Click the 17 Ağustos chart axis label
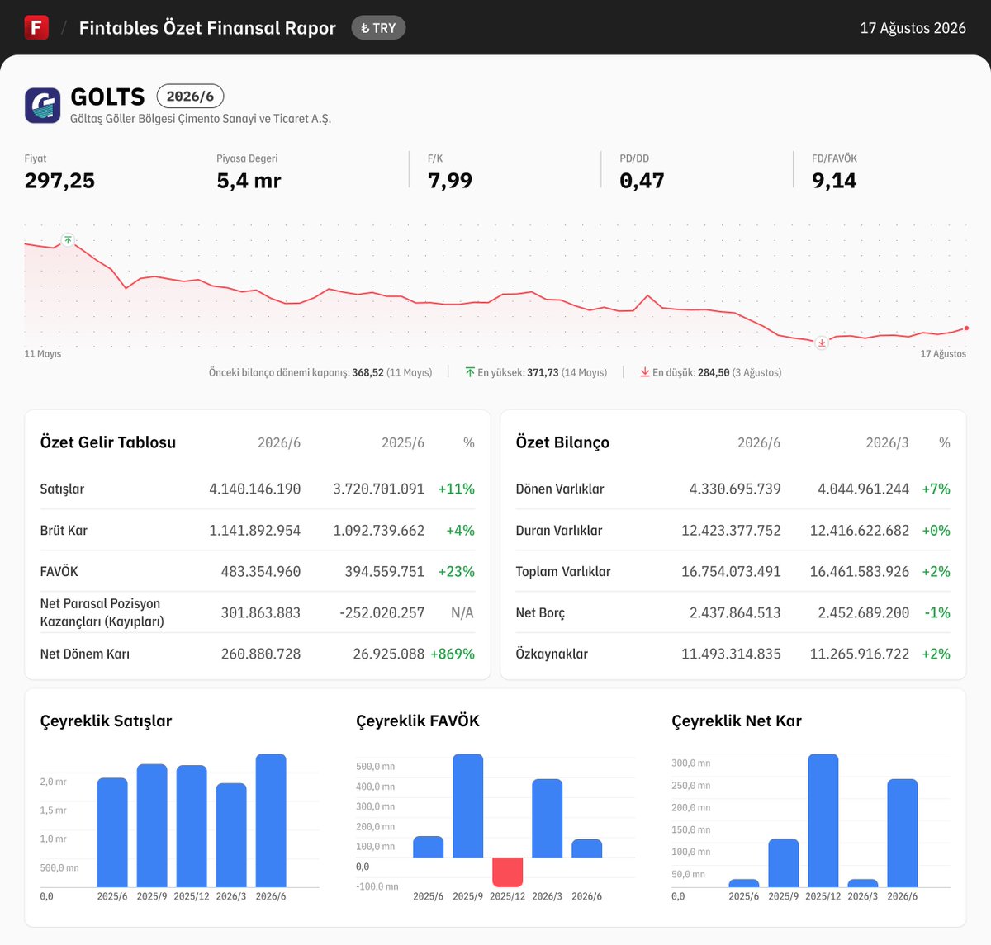This screenshot has width=991, height=945. click(943, 353)
